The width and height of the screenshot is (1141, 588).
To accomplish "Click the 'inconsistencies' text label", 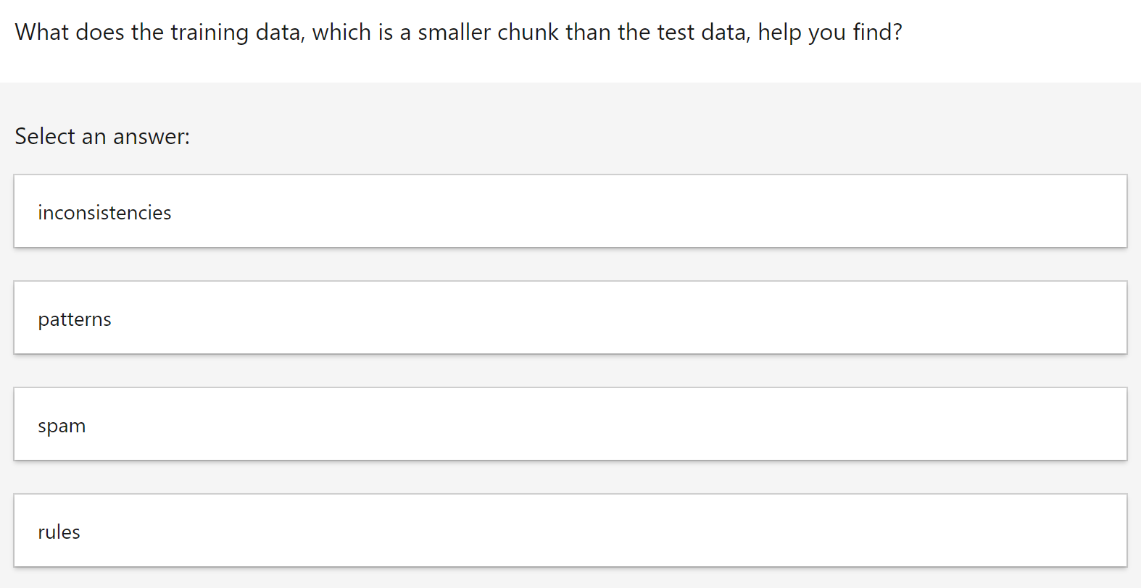I will [x=104, y=212].
